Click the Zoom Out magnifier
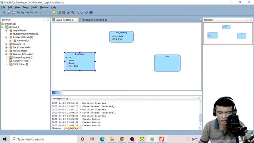This screenshot has height=143, width=254. pyautogui.click(x=77, y=12)
